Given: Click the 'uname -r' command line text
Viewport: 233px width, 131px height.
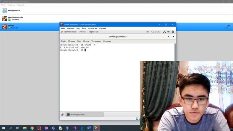Looking at the screenshot, I should (90, 45).
